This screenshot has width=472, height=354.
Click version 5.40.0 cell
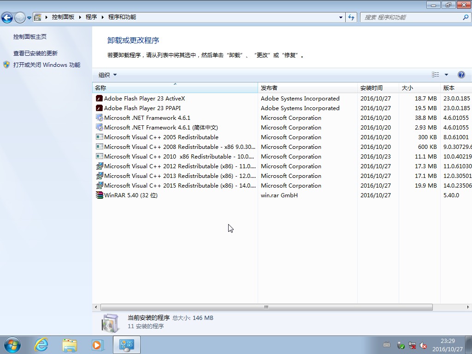[451, 195]
